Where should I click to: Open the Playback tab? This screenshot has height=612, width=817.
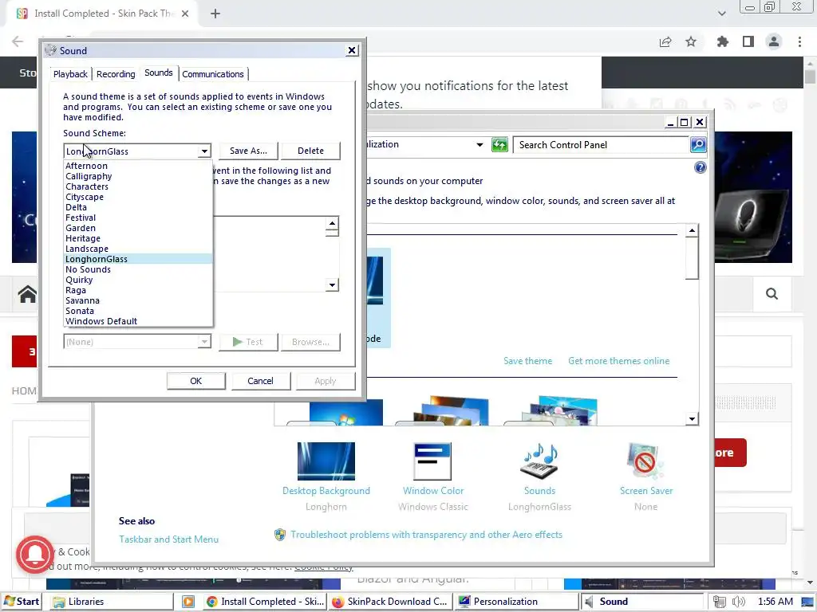click(x=70, y=74)
